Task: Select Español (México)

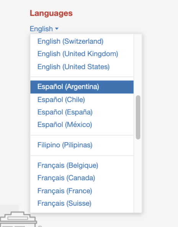Action: 82,125
